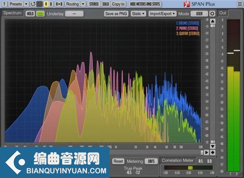Toggle the SOLO button
Screen dimensions: 244x178
106,4
